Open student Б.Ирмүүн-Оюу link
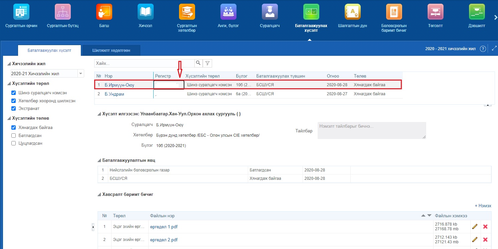This screenshot has width=498, height=249. [119, 85]
